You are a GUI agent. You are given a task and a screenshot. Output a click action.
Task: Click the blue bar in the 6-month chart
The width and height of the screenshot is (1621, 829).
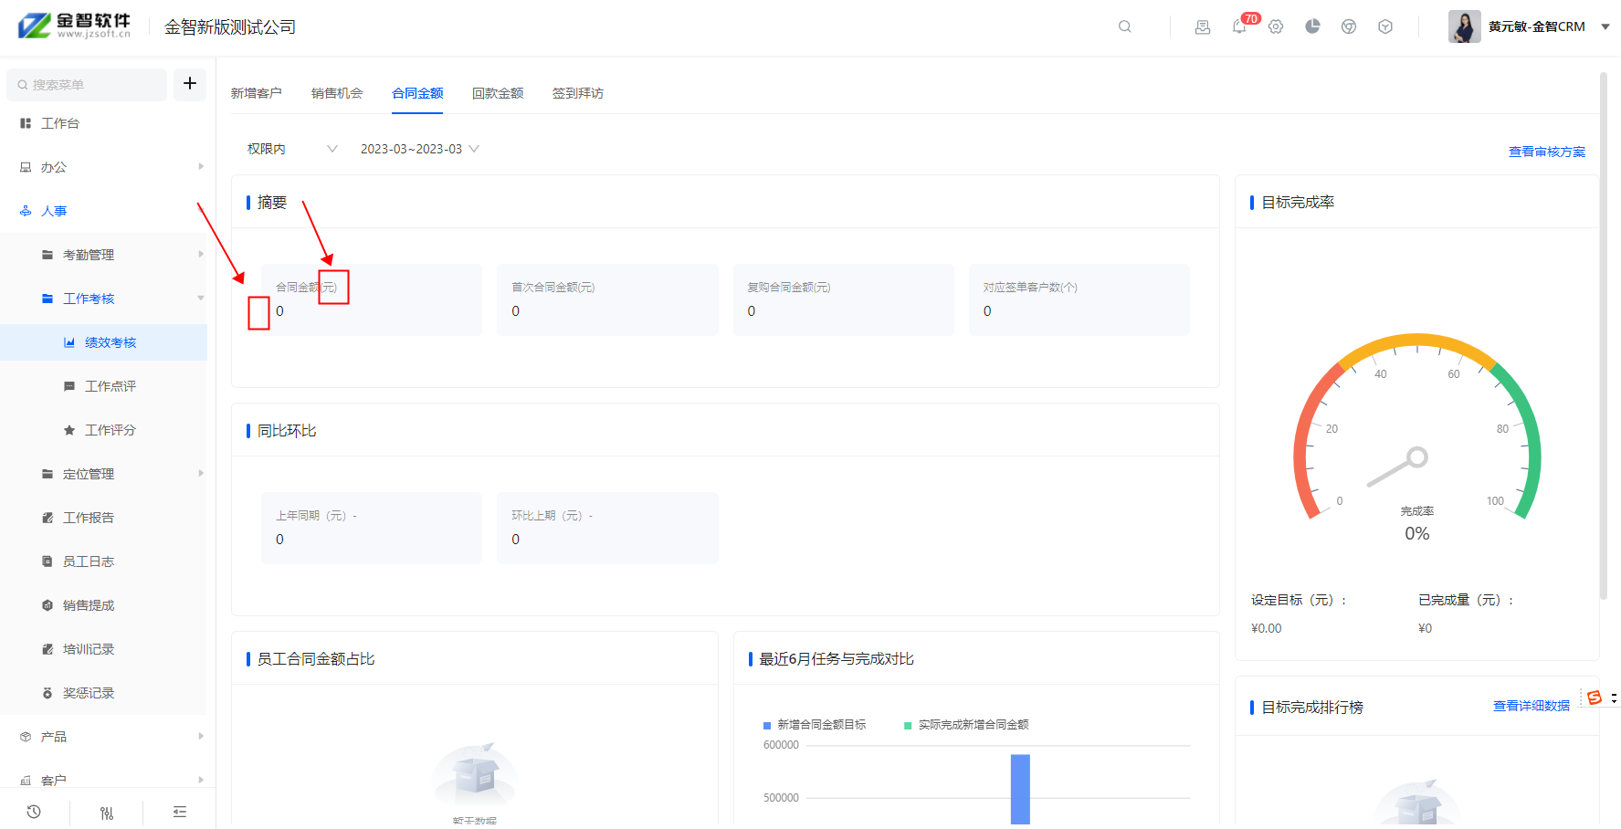(1020, 789)
